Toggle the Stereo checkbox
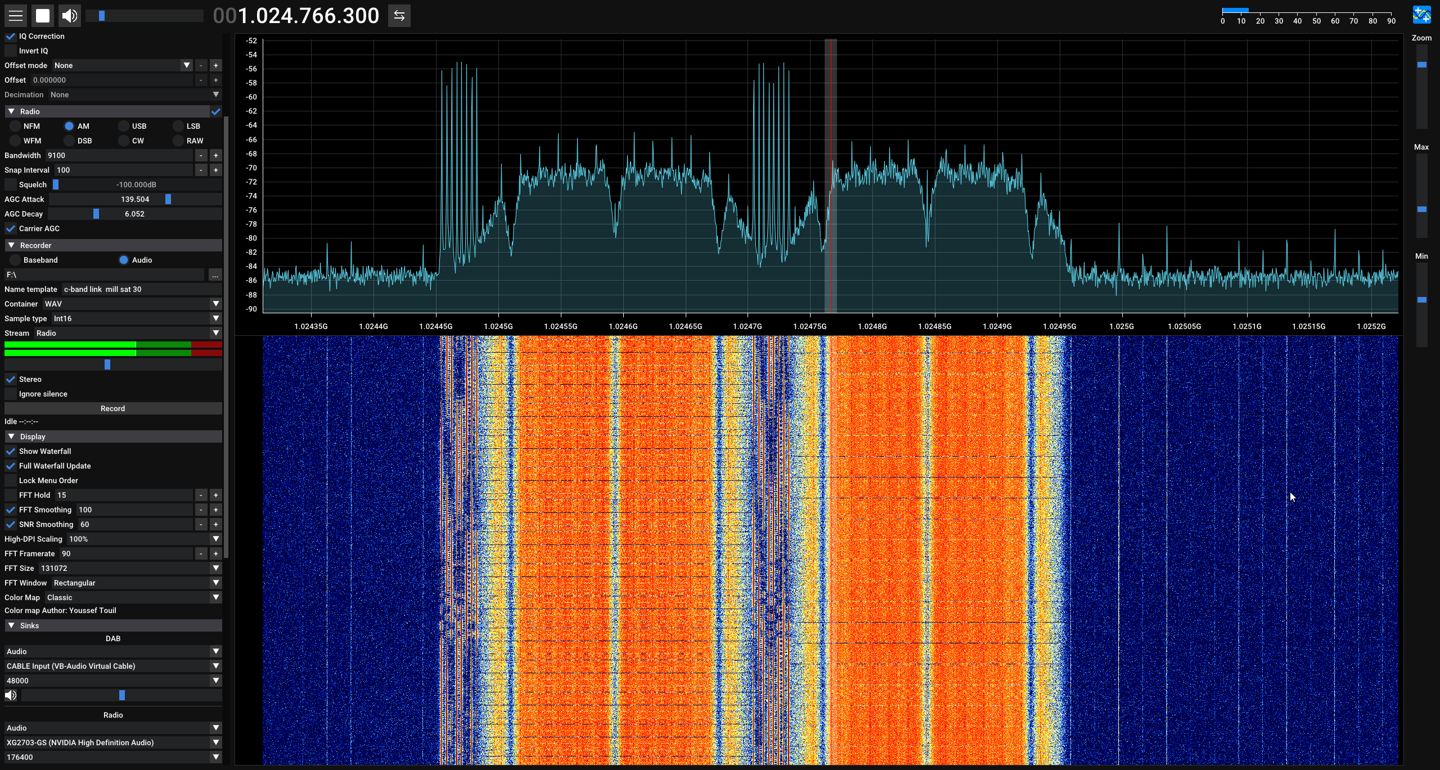1440x770 pixels. point(10,379)
